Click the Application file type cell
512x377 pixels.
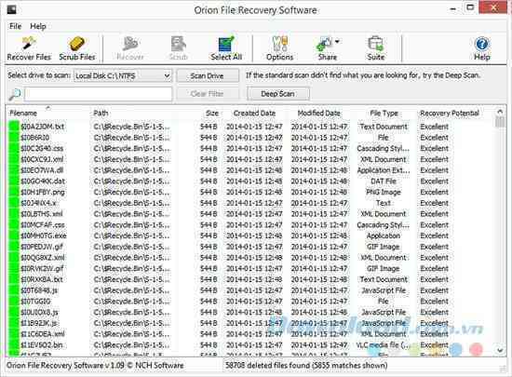click(384, 236)
